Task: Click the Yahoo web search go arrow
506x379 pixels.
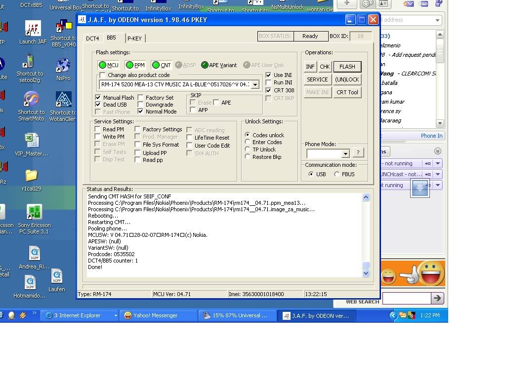Action: [437, 298]
